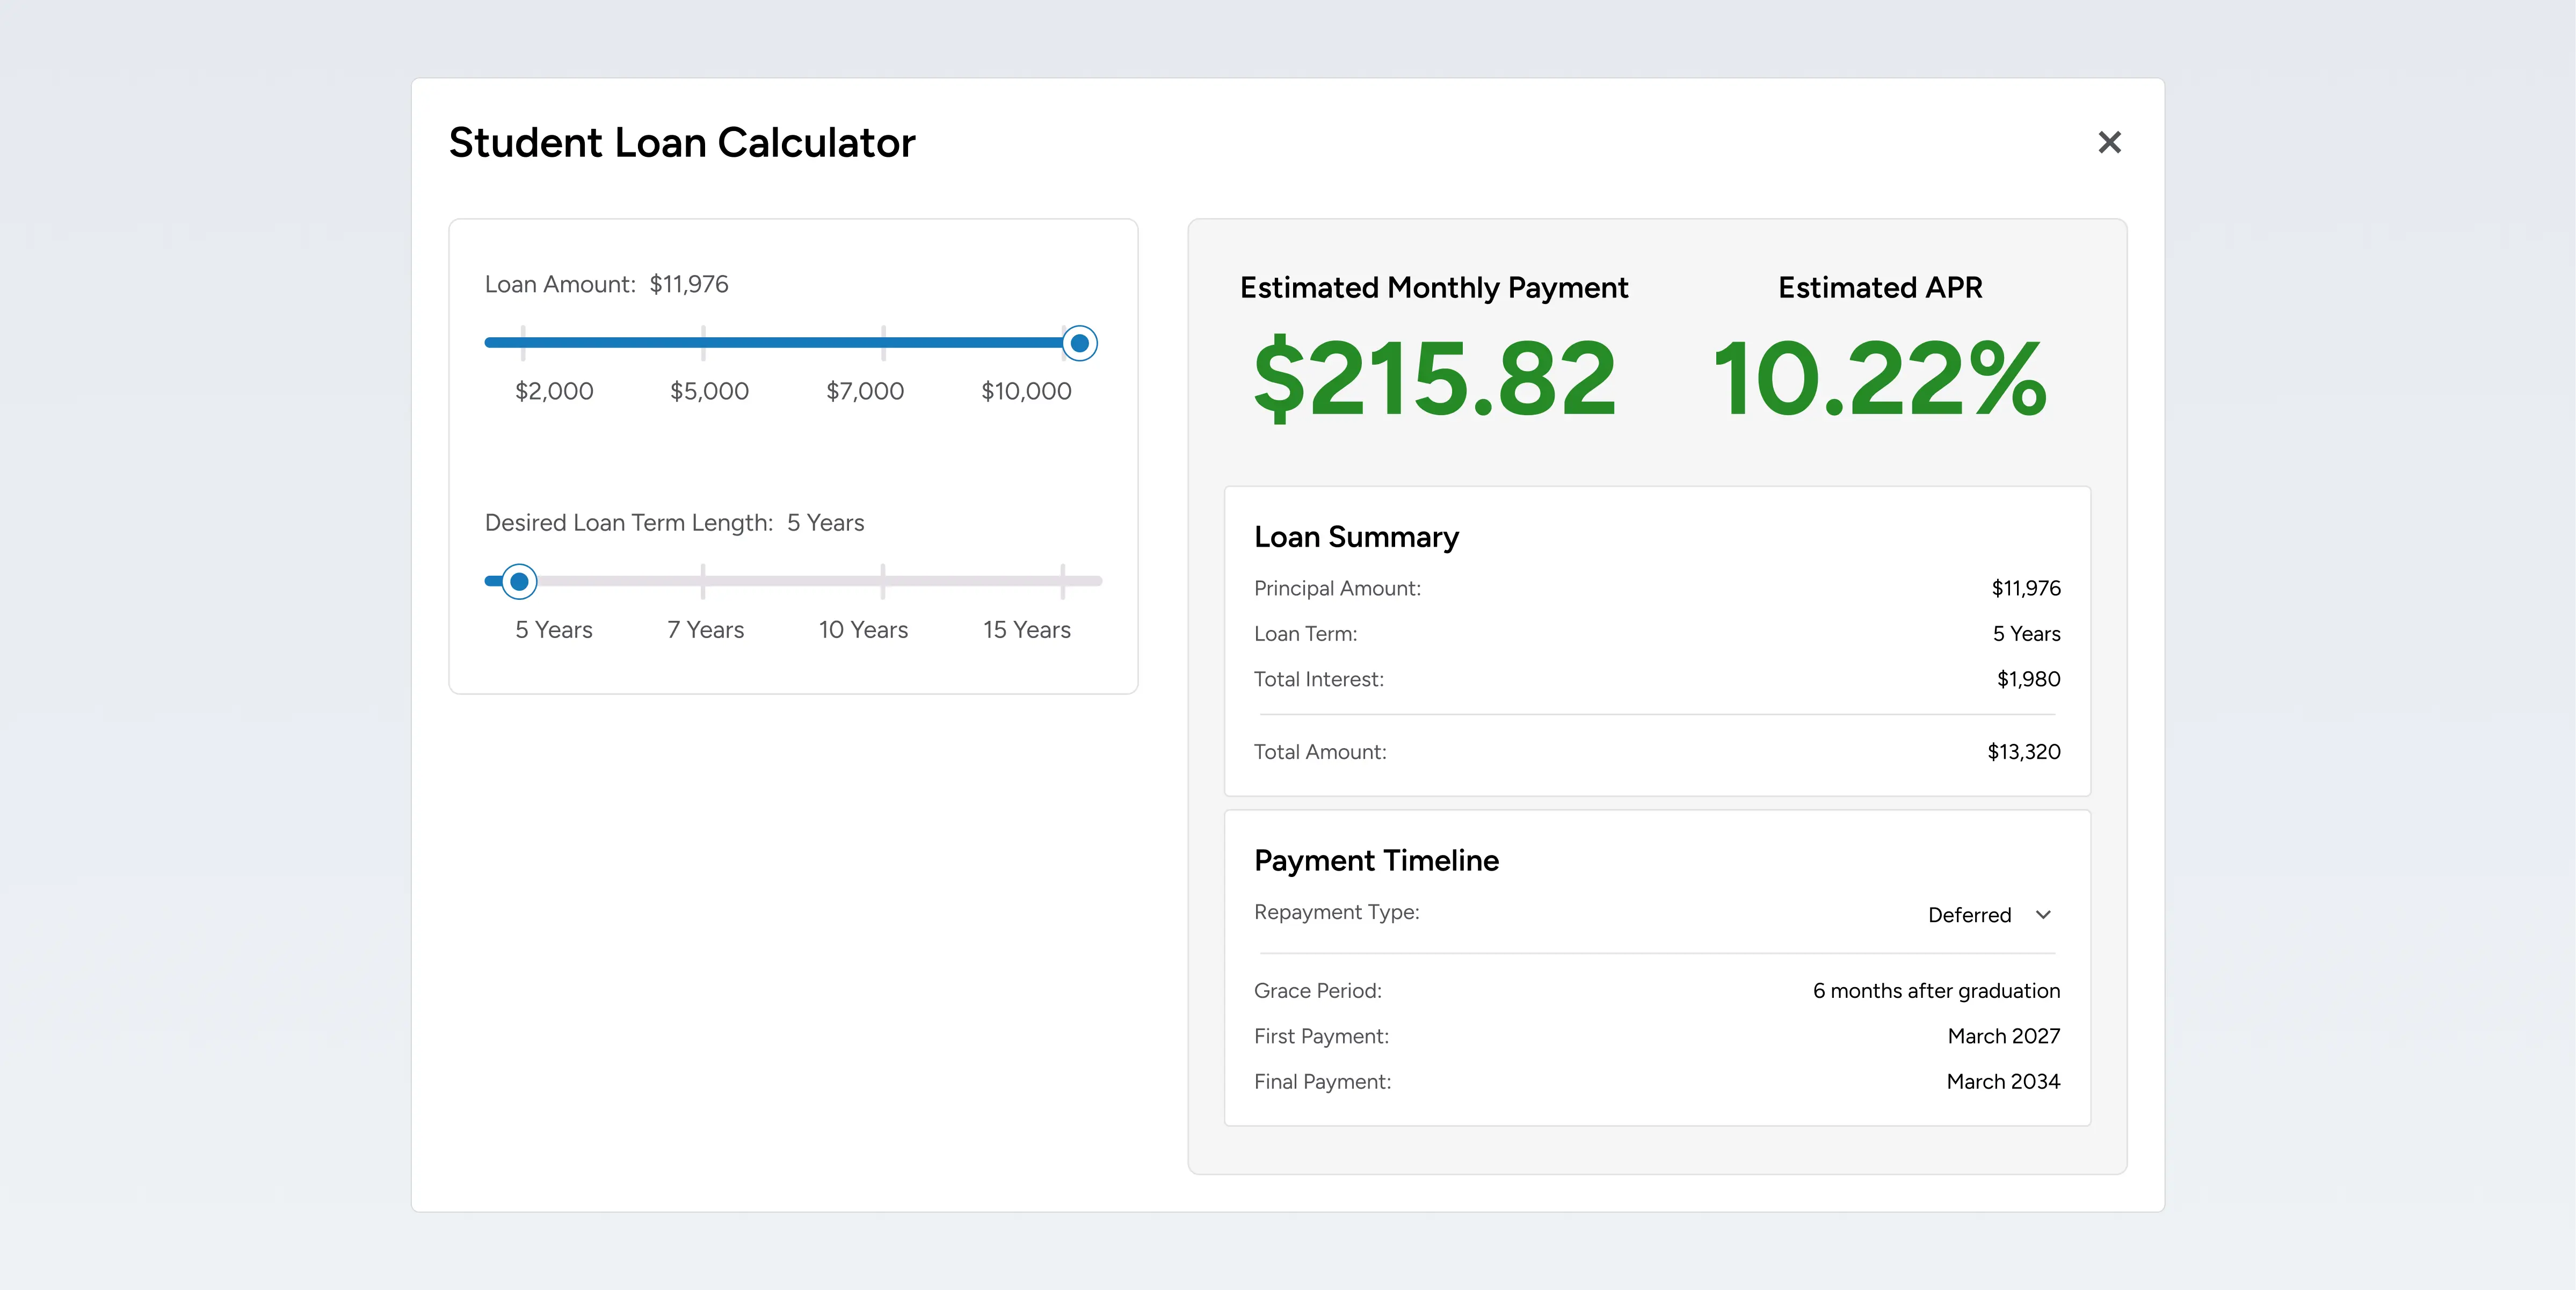Click the Total Interest $1,980 value
2576x1290 pixels.
[x=2028, y=679]
